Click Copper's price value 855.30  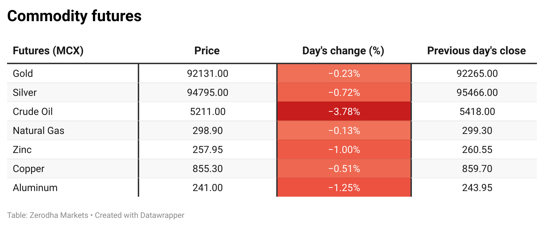click(x=208, y=169)
